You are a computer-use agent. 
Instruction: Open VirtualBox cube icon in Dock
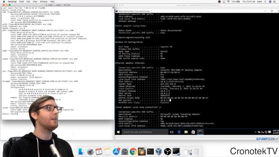[x=159, y=152]
